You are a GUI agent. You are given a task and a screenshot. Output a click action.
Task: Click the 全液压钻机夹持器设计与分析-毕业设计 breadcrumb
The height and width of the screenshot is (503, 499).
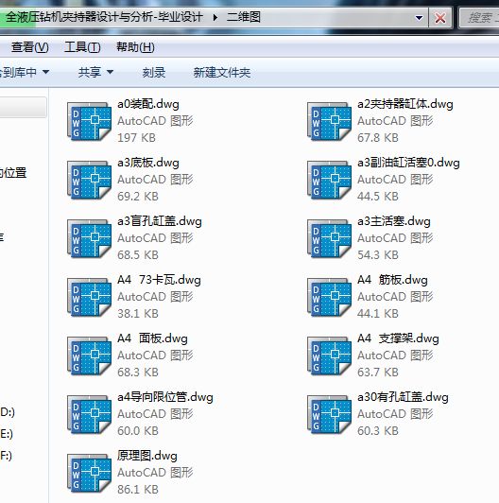(104, 17)
